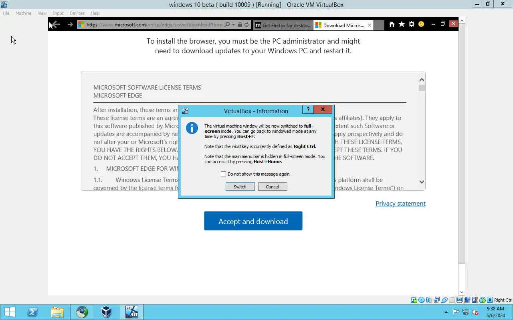Click the Right Ctrl host key label
Screen dimensions: 513x320
(503, 300)
